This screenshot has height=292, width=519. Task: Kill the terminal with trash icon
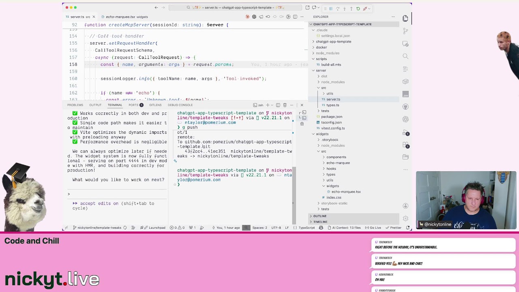[x=285, y=105]
